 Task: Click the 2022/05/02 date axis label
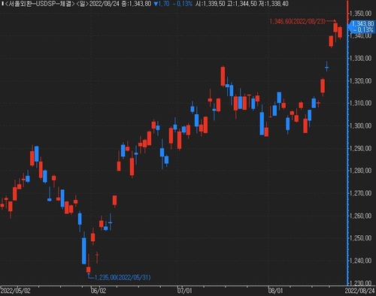[x=16, y=291]
